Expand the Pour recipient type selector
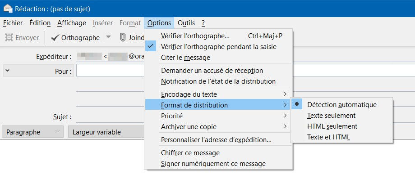Screen dimensions: 415x188 (x=8, y=71)
